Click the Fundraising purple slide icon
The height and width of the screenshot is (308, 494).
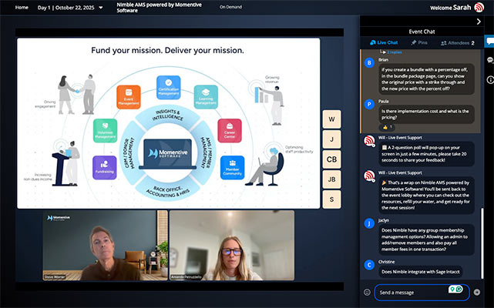coord(105,168)
